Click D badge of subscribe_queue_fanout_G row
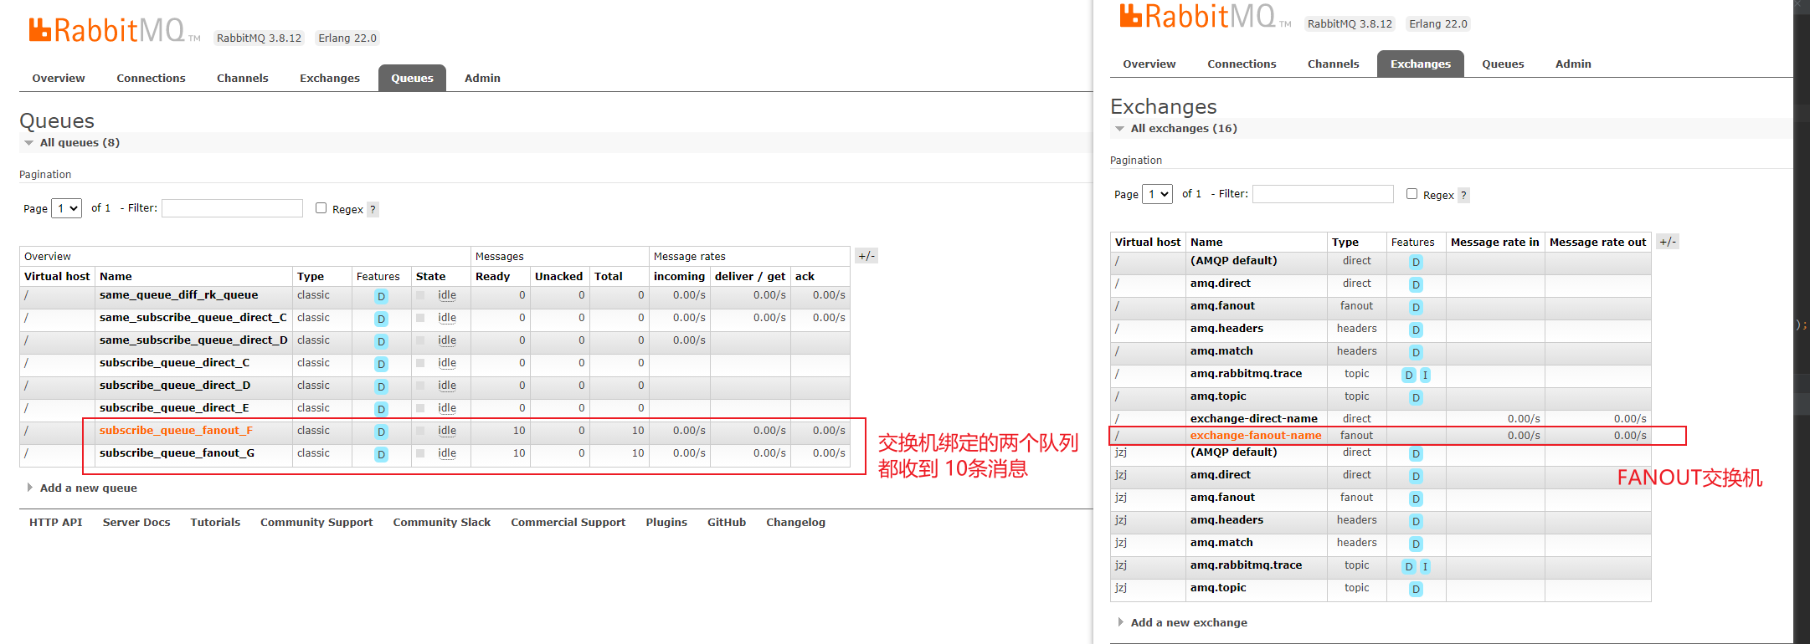Image resolution: width=1810 pixels, height=644 pixels. (381, 454)
